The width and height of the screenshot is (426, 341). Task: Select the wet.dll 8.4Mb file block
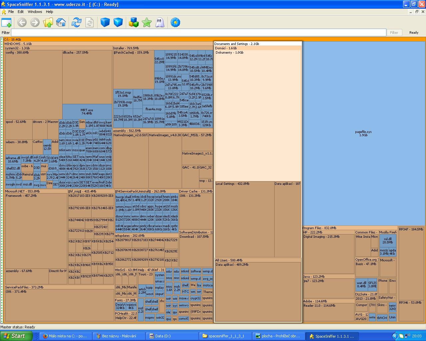(361, 284)
